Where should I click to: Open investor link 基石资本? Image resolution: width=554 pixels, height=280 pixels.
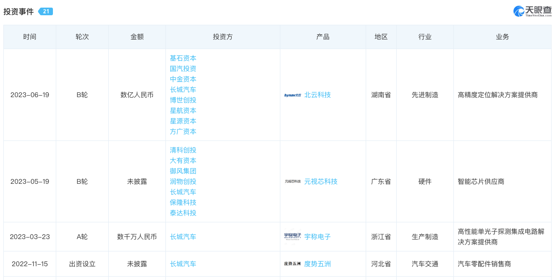pos(183,58)
